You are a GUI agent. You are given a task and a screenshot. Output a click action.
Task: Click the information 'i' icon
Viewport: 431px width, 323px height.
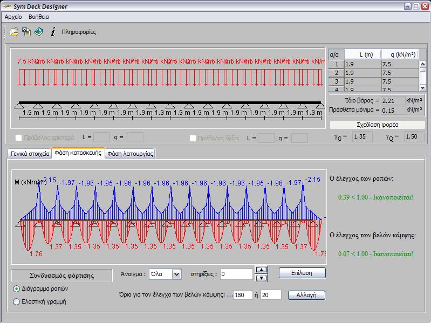point(53,32)
